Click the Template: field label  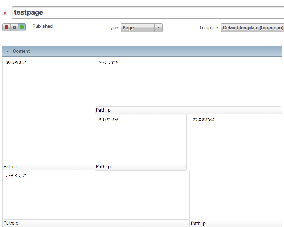(x=209, y=28)
